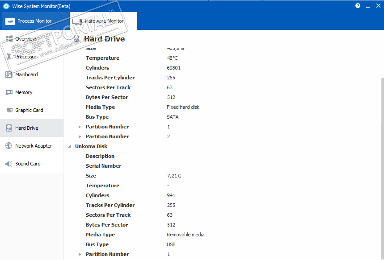Minimize the Wise System Monitor window
Image resolution: width=384 pixels, height=260 pixels.
(368, 6)
